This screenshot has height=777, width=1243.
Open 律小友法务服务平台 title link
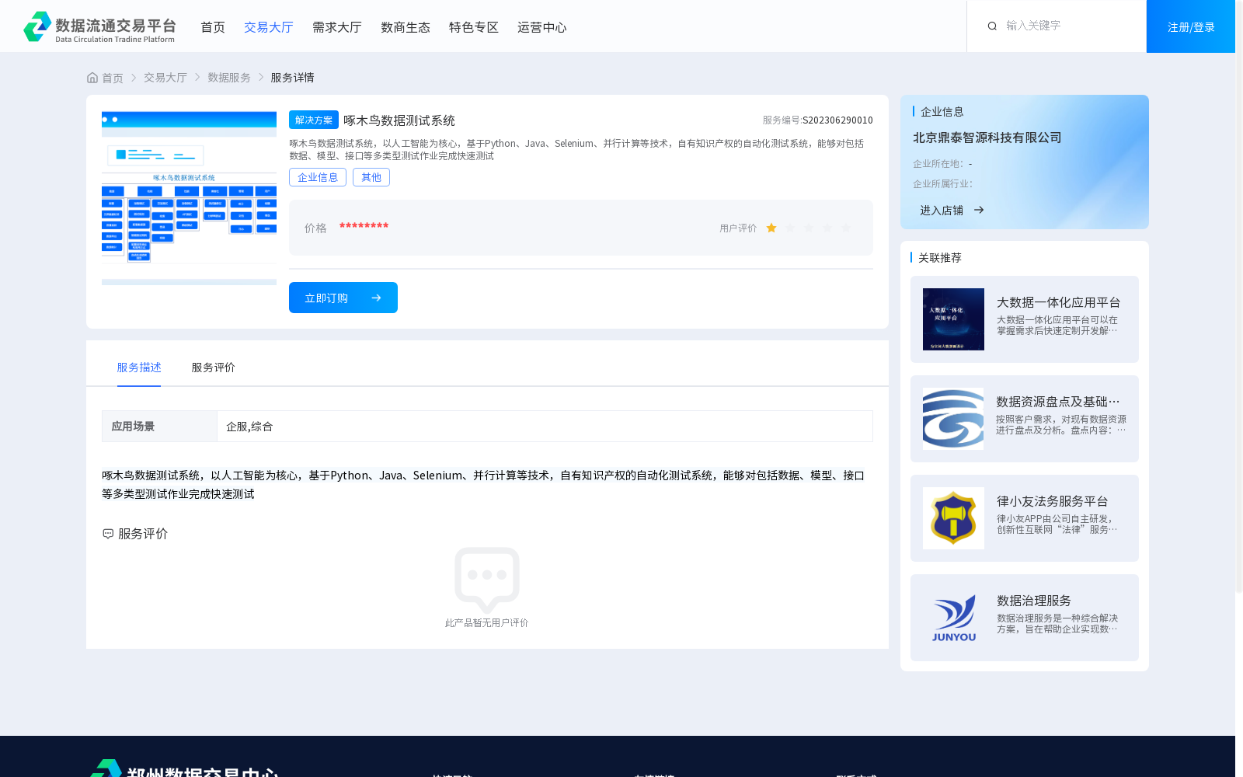pos(1053,501)
